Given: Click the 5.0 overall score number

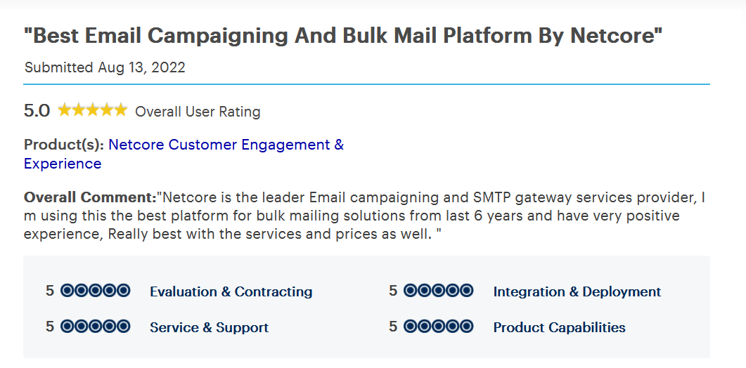Looking at the screenshot, I should (x=37, y=111).
